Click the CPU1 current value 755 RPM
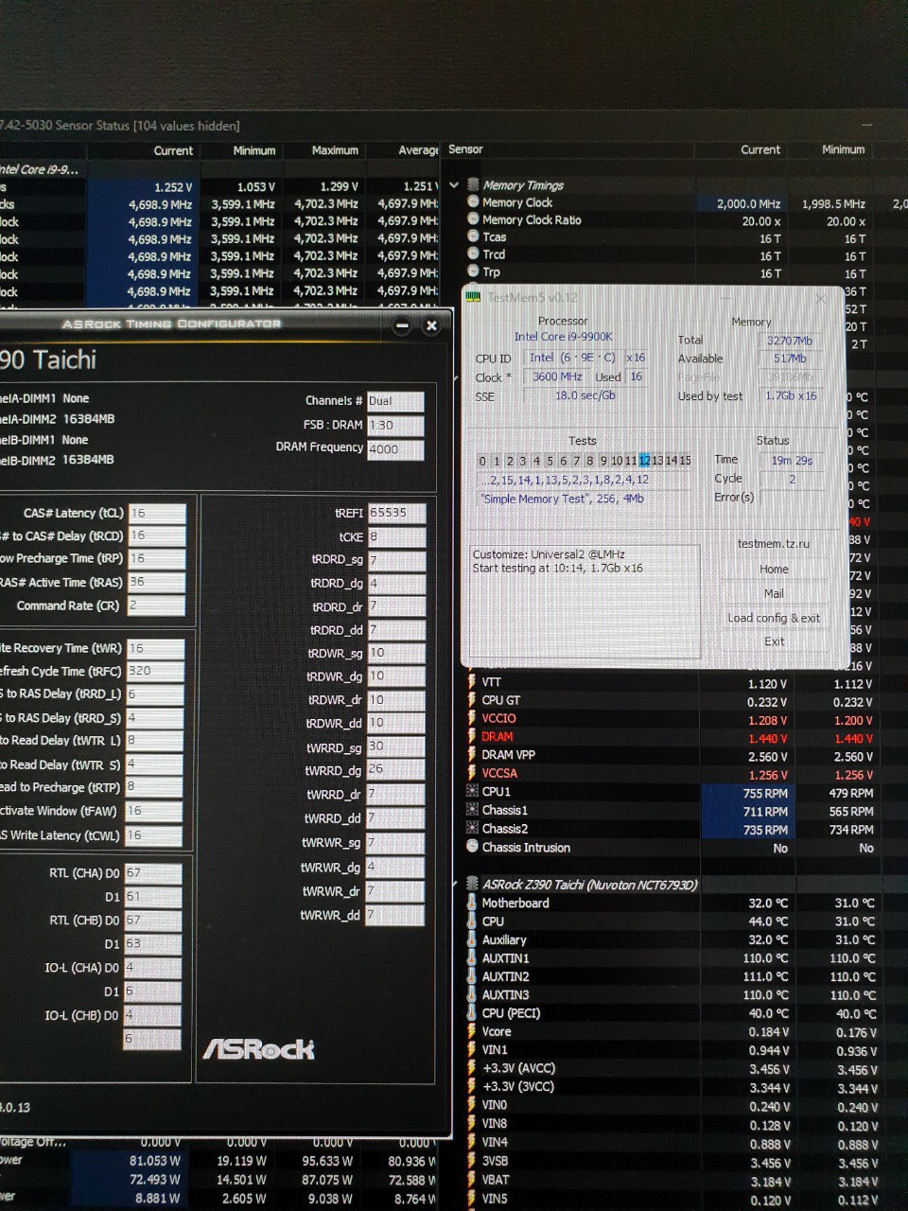The height and width of the screenshot is (1211, 908). coord(765,793)
